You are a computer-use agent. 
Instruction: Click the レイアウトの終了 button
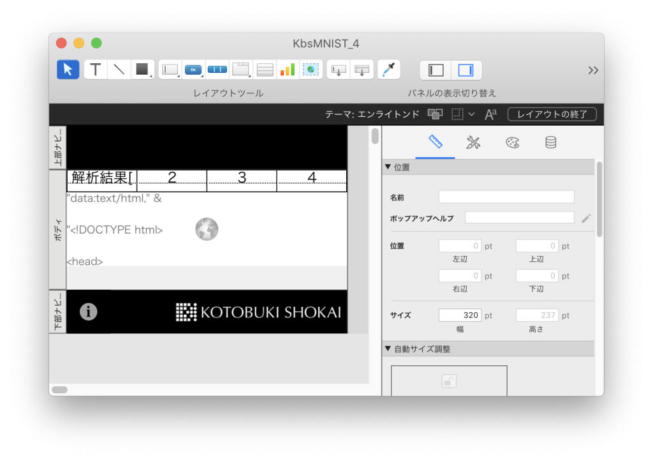(552, 114)
